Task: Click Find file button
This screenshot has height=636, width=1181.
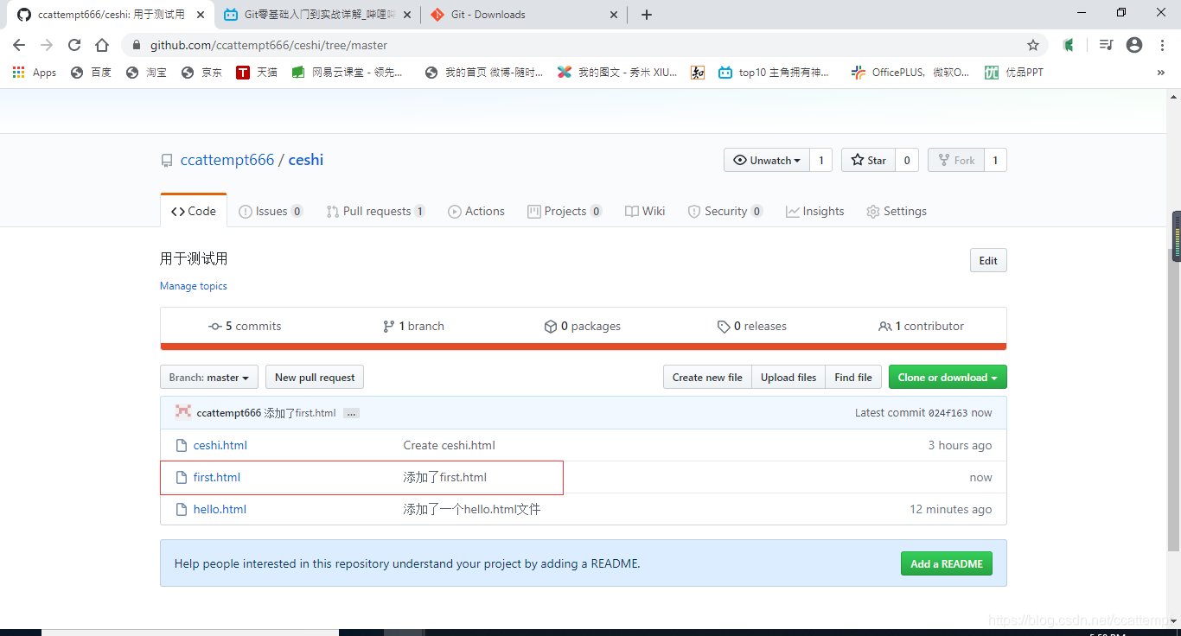Action: click(x=853, y=378)
